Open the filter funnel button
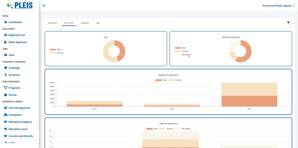The height and width of the screenshot is (148, 298). 288,23
